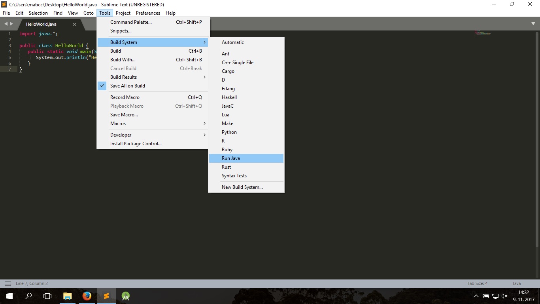Select Record Macro
This screenshot has height=304, width=540.
(x=152, y=97)
